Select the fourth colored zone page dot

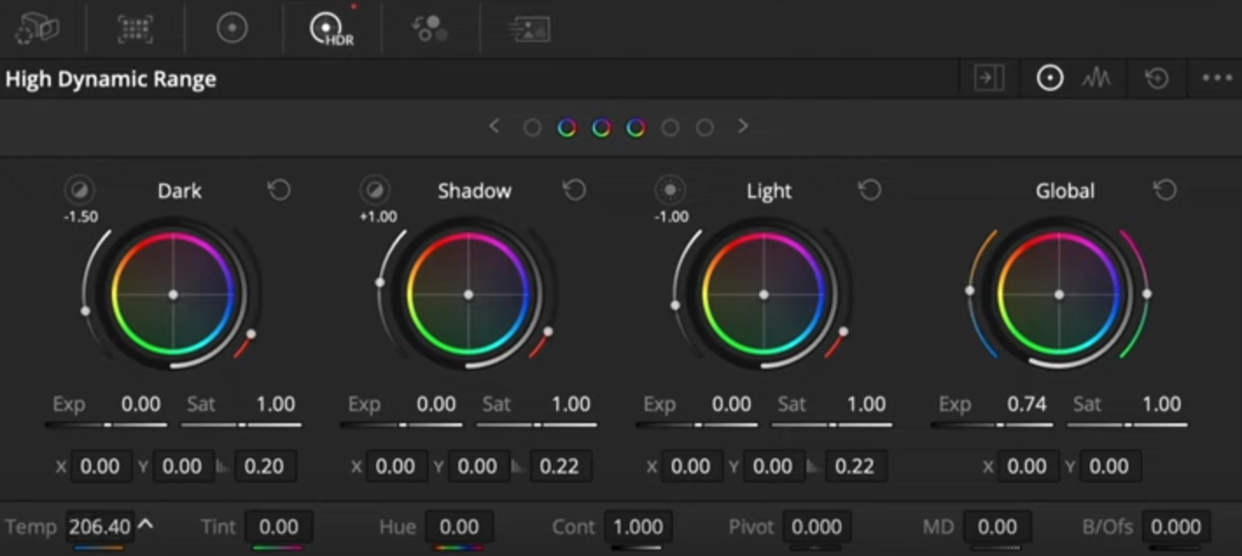pos(636,129)
